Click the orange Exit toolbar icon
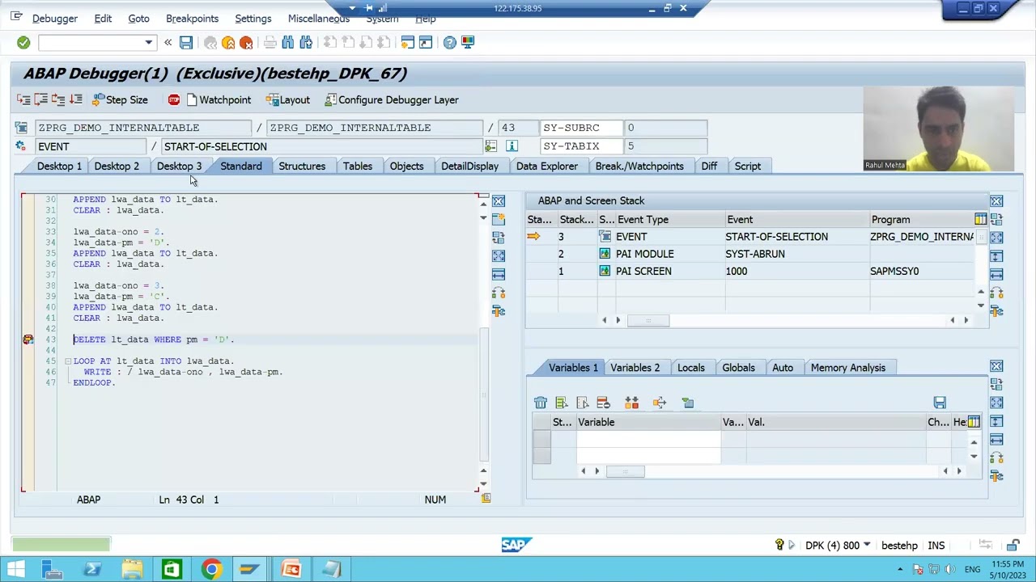Viewport: 1036px width, 582px height. pyautogui.click(x=228, y=42)
